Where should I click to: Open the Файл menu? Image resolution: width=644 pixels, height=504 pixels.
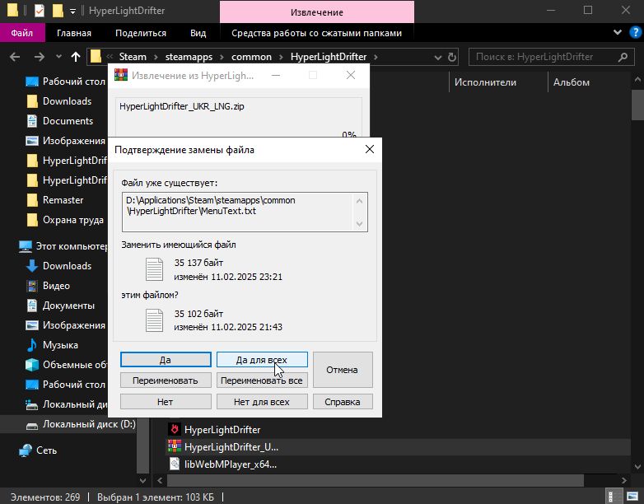(22, 33)
